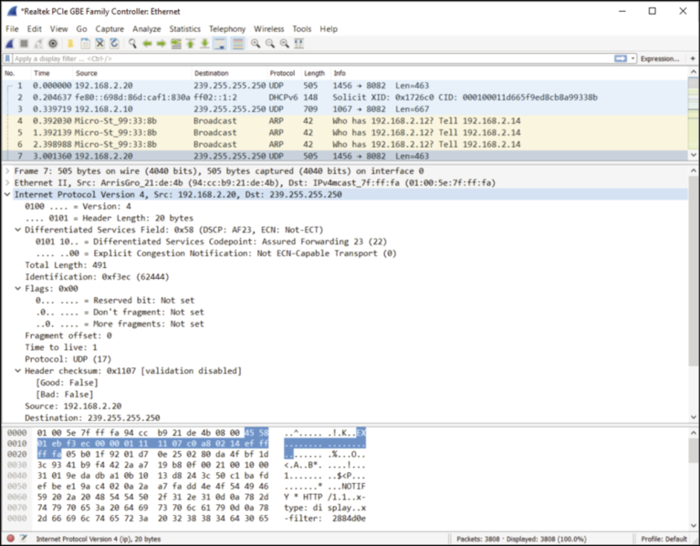Open the Edit menu
This screenshot has width=700, height=546.
(35, 29)
